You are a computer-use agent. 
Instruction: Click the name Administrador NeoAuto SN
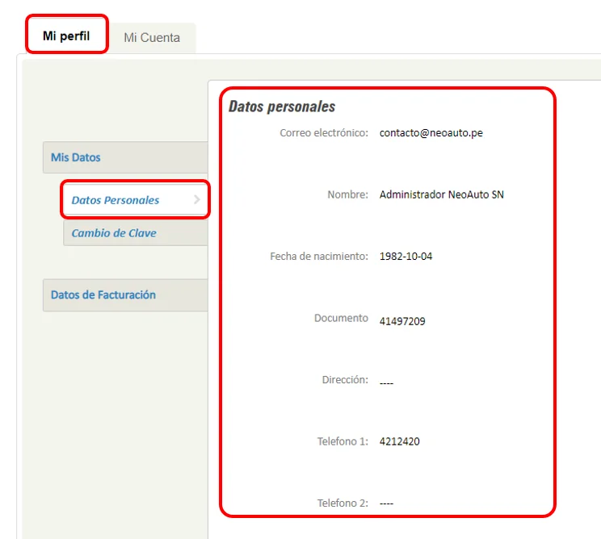(x=441, y=194)
